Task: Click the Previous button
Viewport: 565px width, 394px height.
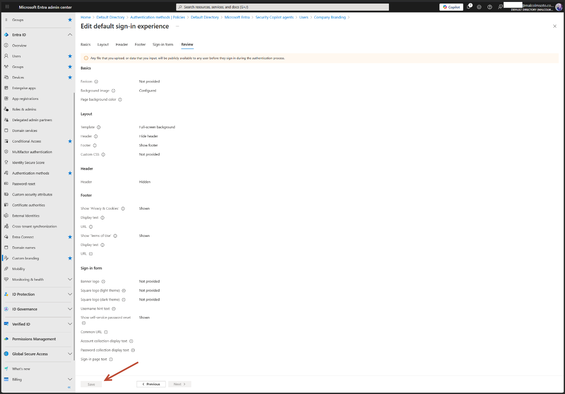Action: (151, 384)
